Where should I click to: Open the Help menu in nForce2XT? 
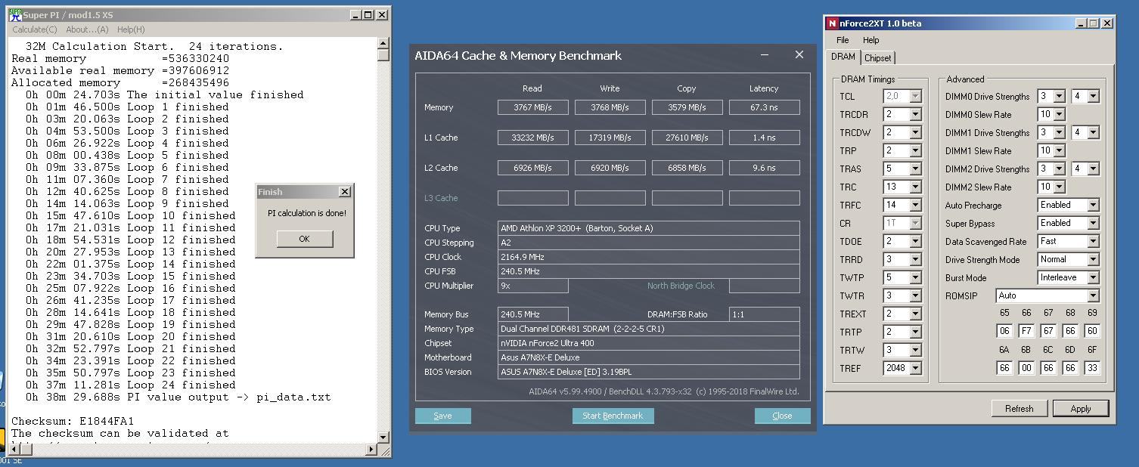pyautogui.click(x=871, y=40)
